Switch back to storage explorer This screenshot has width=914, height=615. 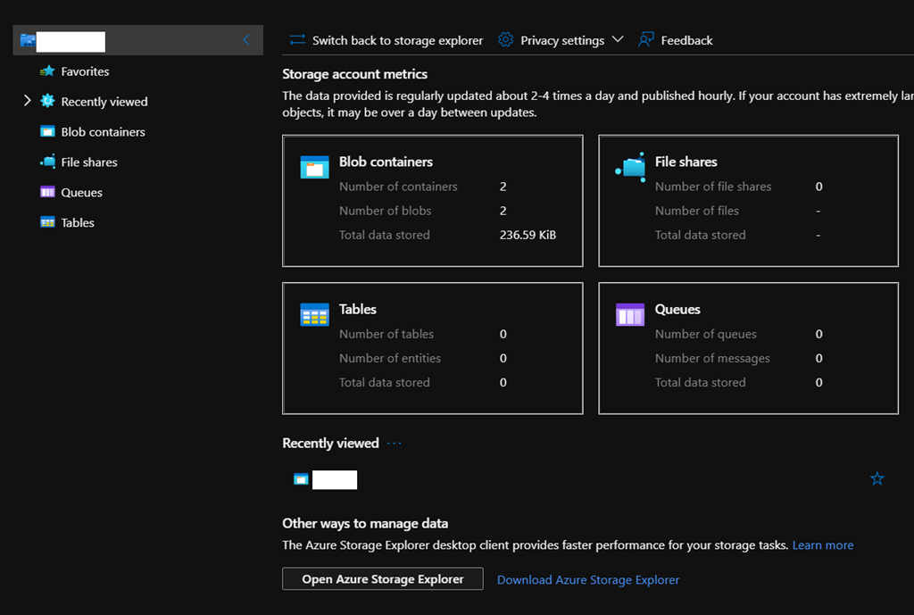point(386,40)
